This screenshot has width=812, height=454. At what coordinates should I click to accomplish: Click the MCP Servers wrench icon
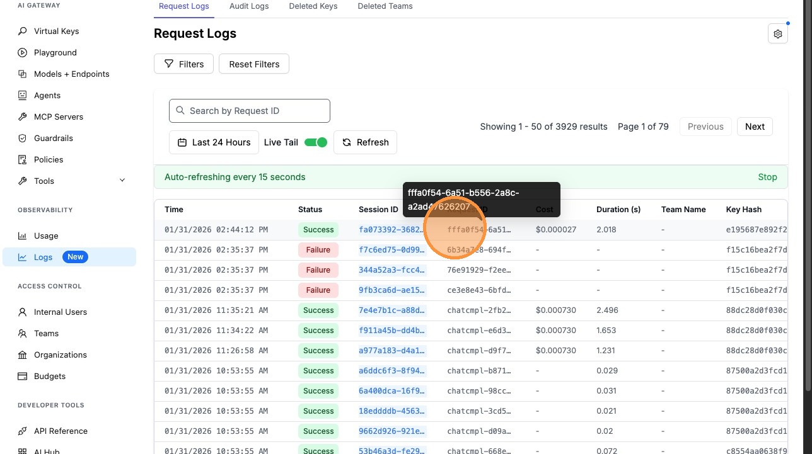pyautogui.click(x=23, y=116)
